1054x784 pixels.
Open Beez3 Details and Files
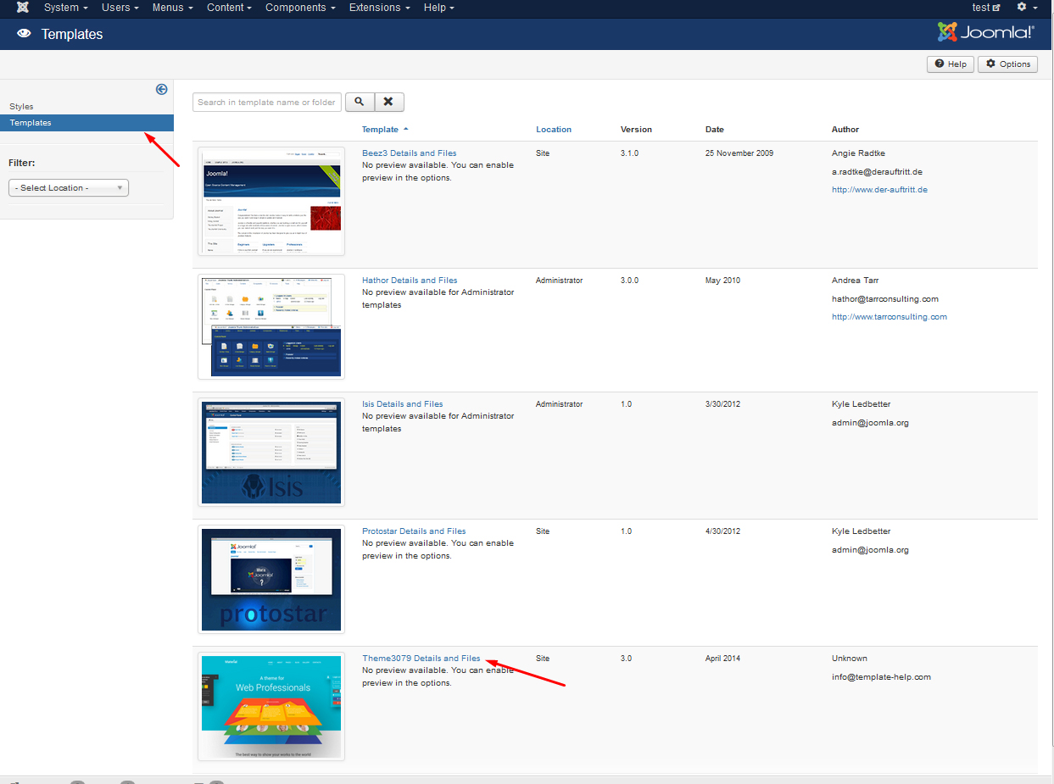[x=409, y=153]
